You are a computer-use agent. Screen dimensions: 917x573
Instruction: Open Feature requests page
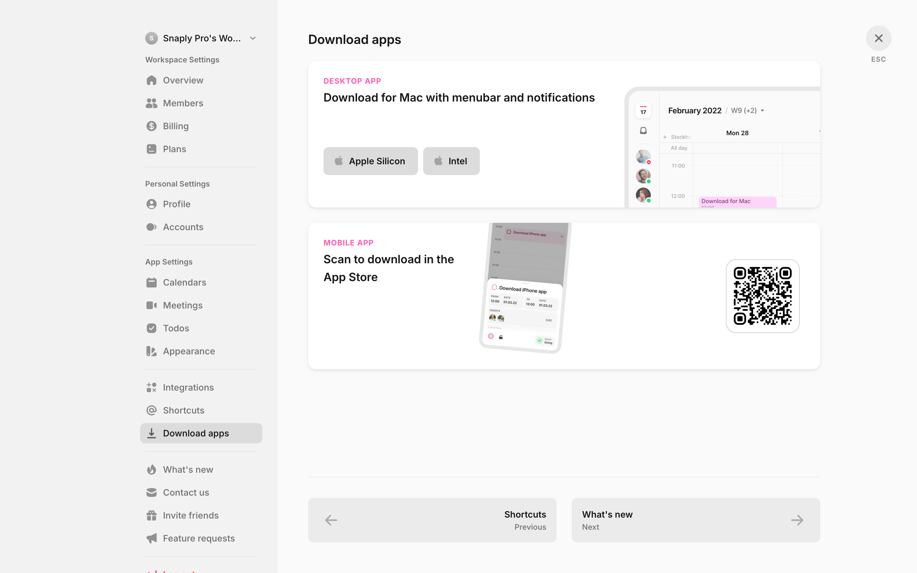201,539
